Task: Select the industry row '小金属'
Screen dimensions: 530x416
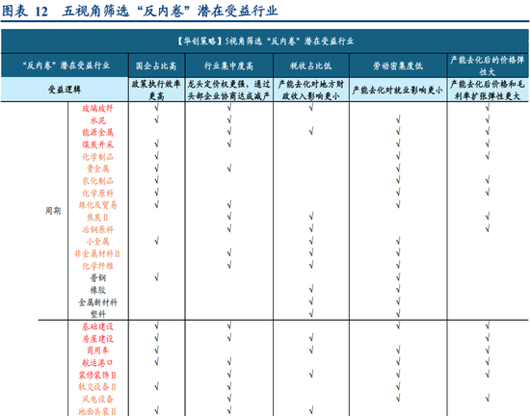Action: click(x=97, y=242)
